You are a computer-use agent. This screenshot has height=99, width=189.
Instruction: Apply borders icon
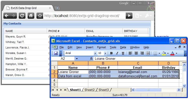(x=155, y=53)
